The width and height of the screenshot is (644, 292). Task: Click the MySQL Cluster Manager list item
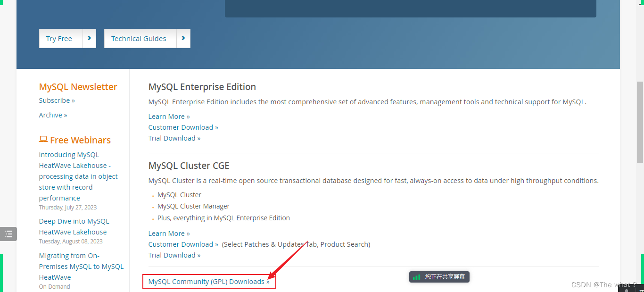point(193,206)
